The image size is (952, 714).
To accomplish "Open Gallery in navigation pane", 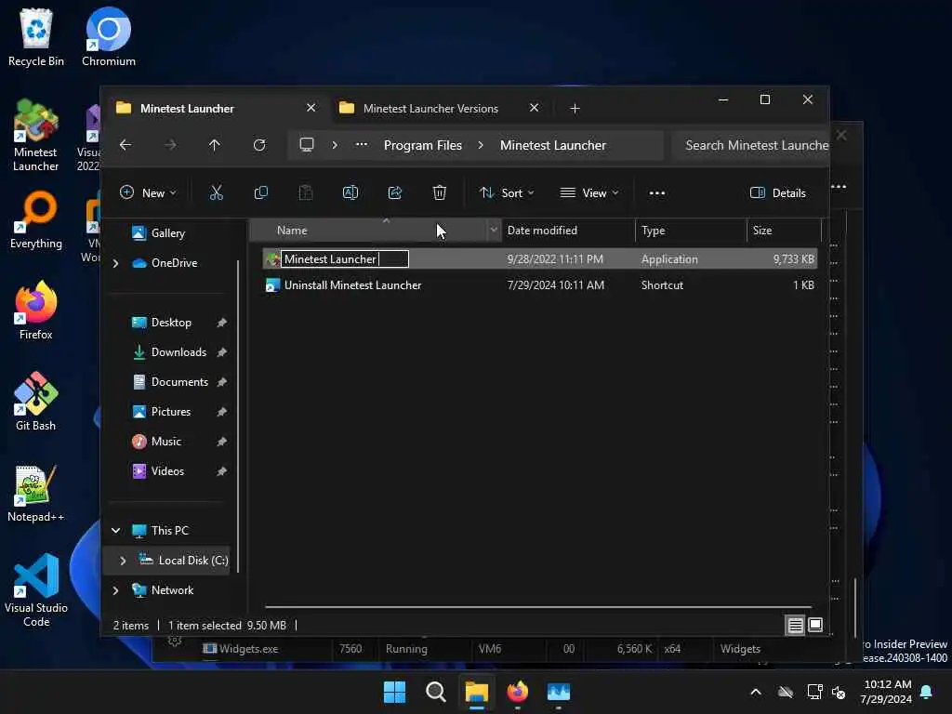I will 167,233.
